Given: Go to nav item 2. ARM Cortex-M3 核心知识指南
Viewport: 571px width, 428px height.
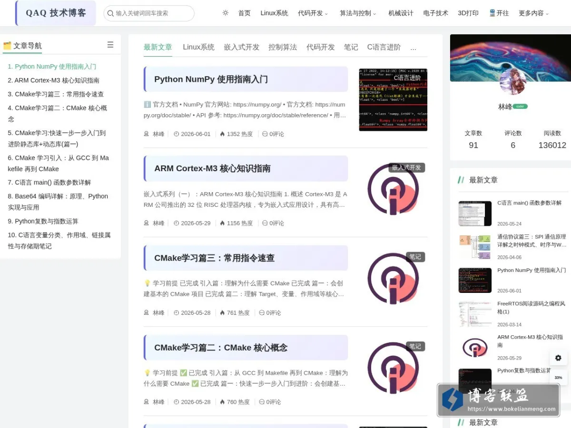Looking at the screenshot, I should (x=54, y=80).
